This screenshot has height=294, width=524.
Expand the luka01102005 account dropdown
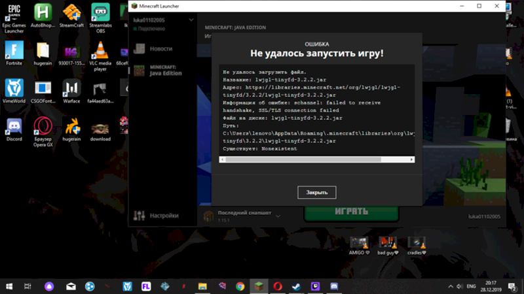click(x=191, y=20)
